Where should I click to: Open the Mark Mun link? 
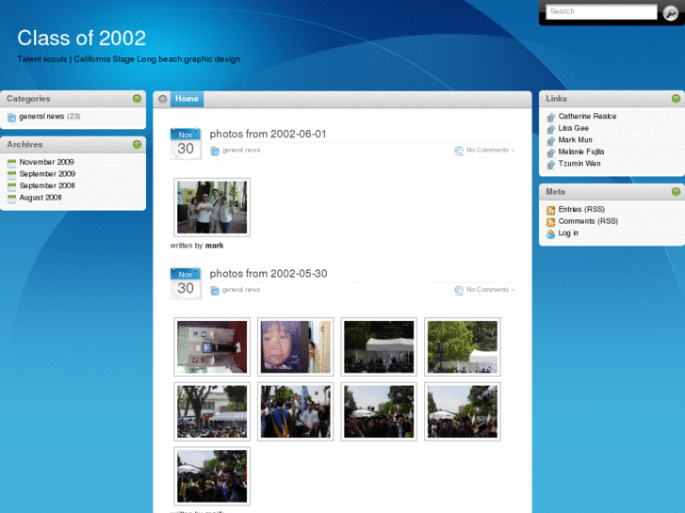coord(576,139)
